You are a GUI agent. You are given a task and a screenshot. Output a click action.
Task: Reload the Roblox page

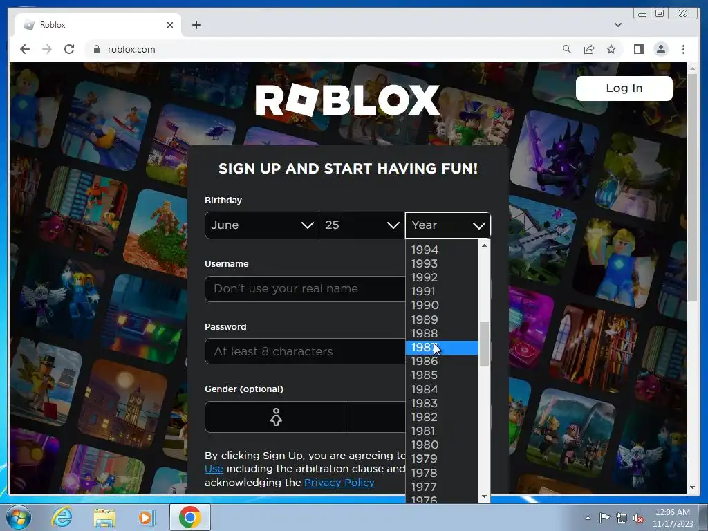point(69,49)
